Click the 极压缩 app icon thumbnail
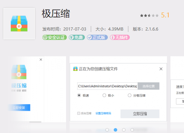The height and width of the screenshot is (133, 184). pos(19,24)
